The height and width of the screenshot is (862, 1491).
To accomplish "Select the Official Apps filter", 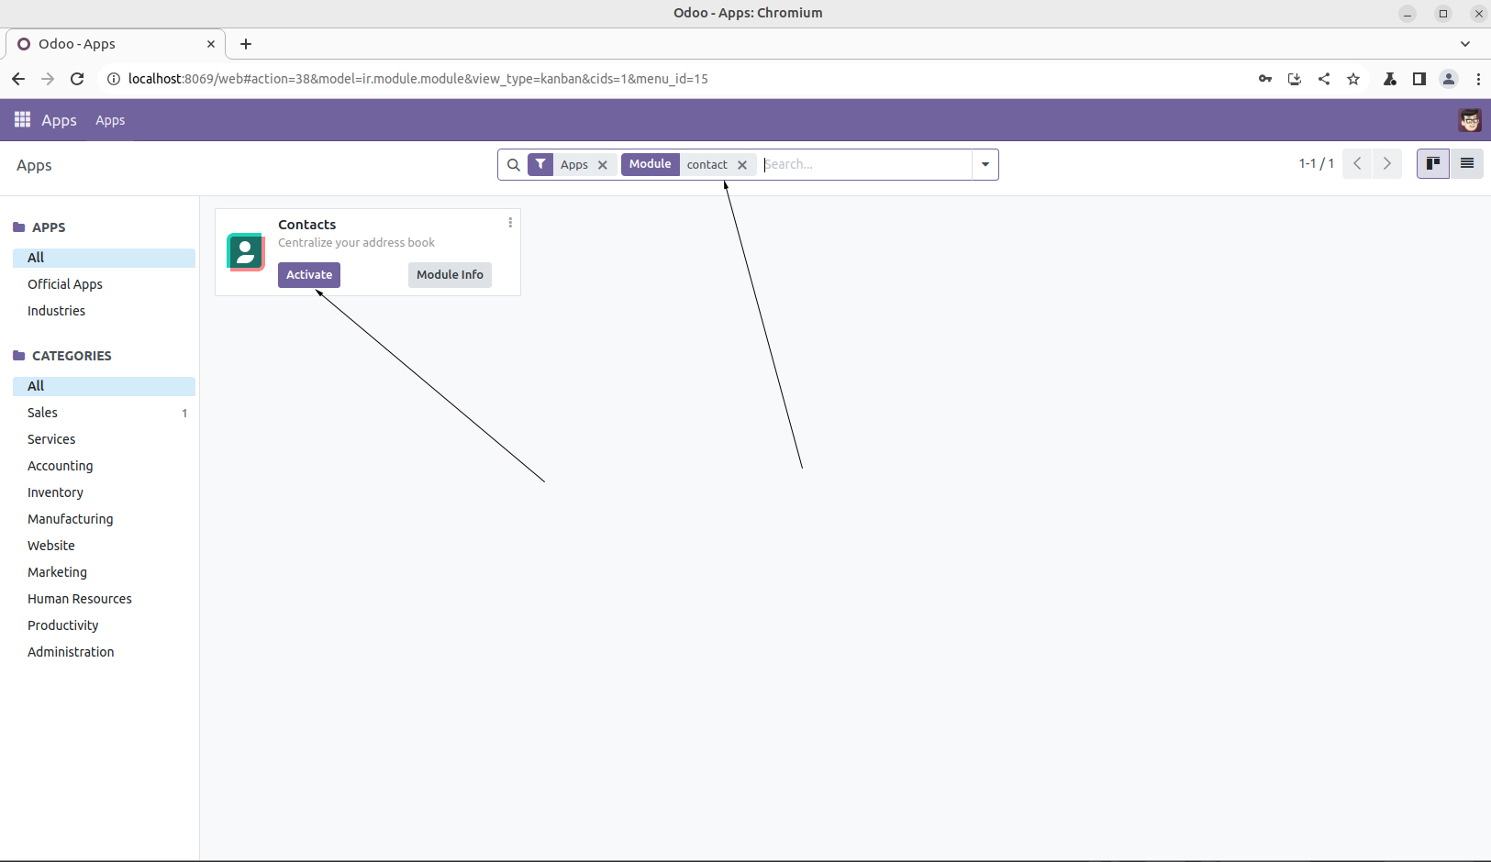I will pos(65,284).
